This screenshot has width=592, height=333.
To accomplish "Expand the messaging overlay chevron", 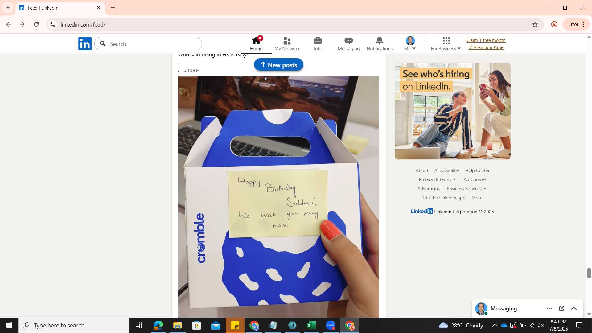I will 574,309.
